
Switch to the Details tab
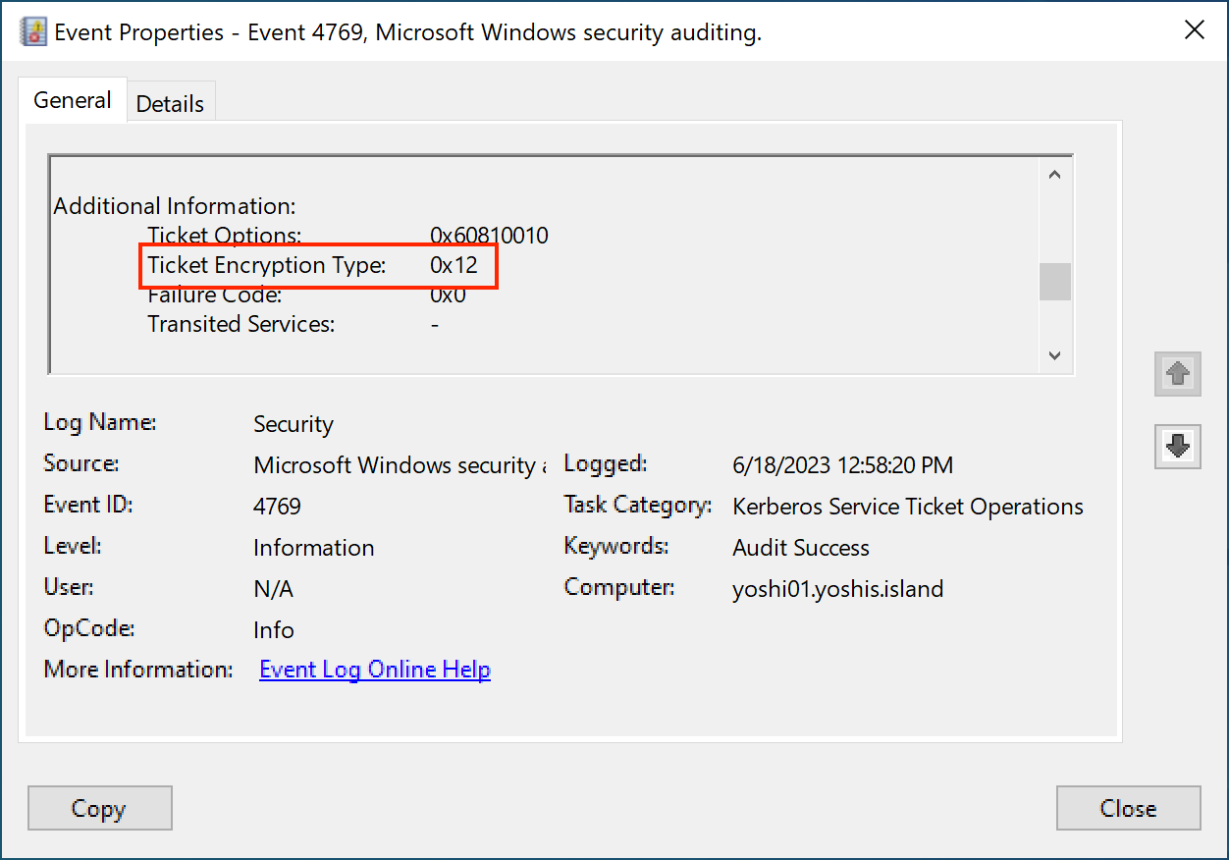click(170, 104)
